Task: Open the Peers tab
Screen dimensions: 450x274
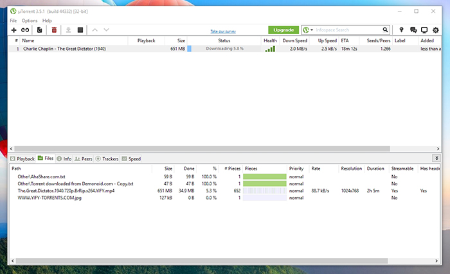Action: tap(83, 158)
